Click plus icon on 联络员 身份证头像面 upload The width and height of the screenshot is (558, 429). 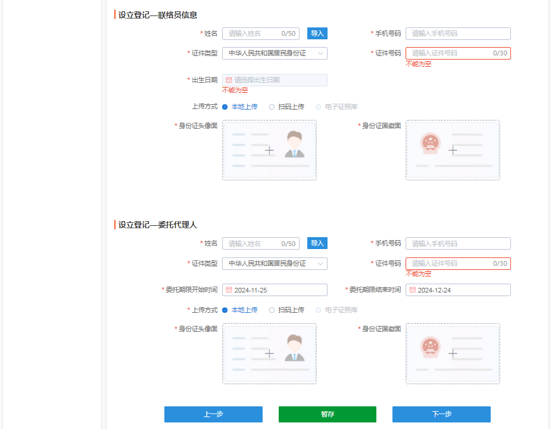point(269,150)
